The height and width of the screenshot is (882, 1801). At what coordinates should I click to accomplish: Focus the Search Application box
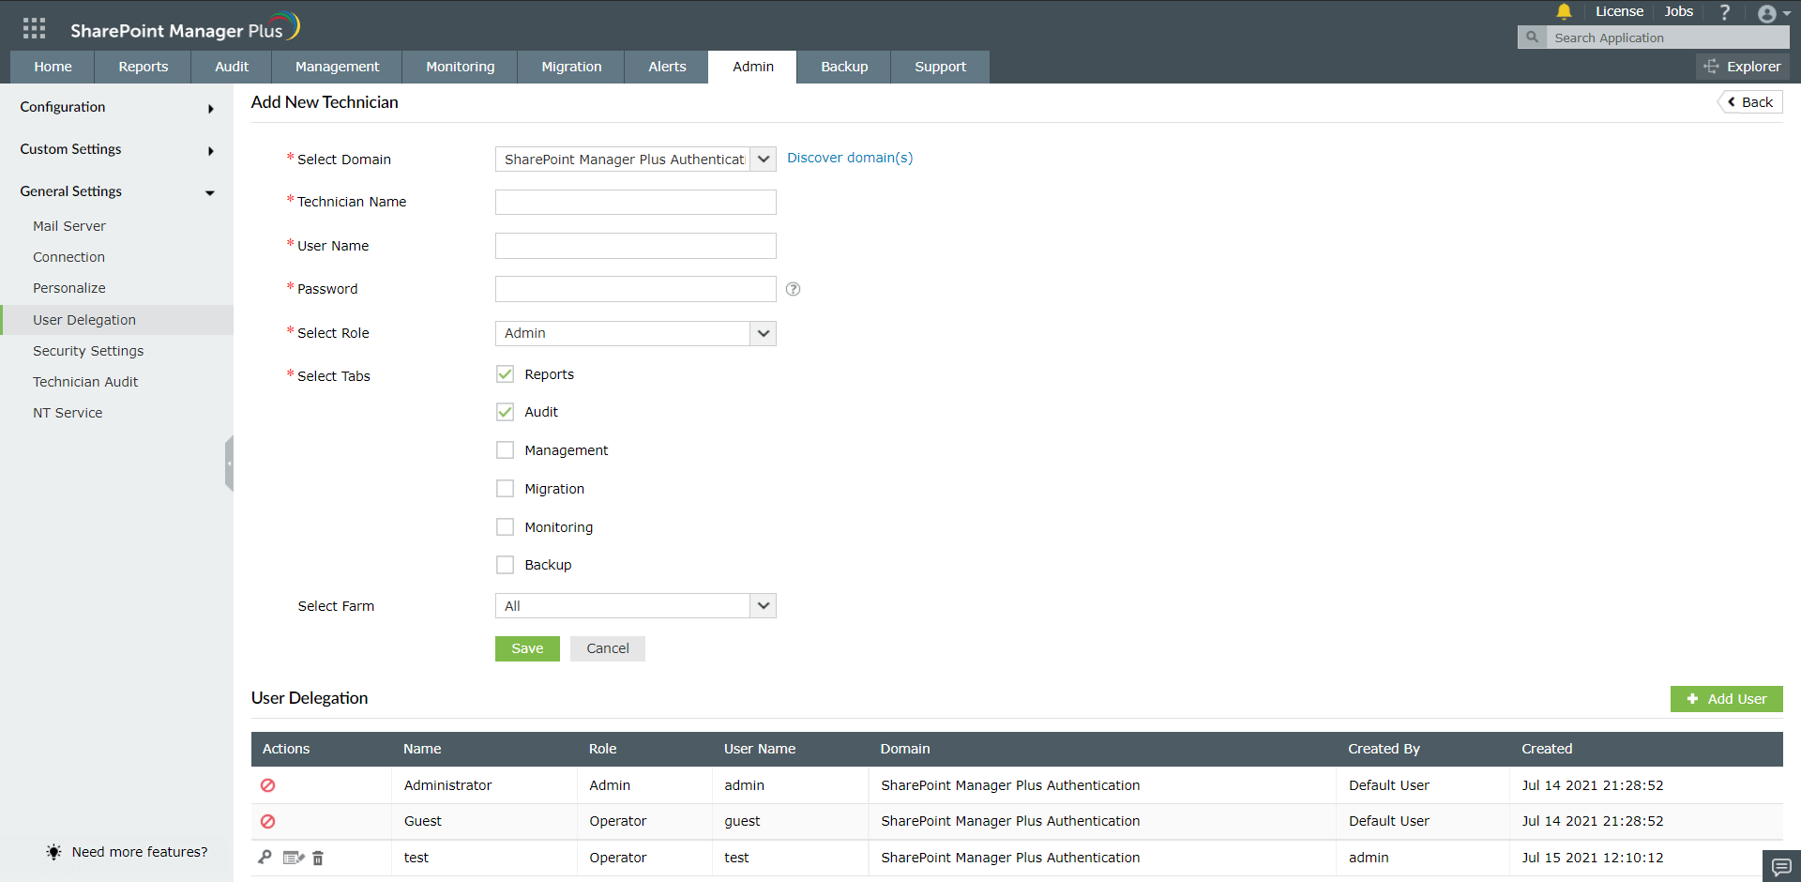point(1667,38)
